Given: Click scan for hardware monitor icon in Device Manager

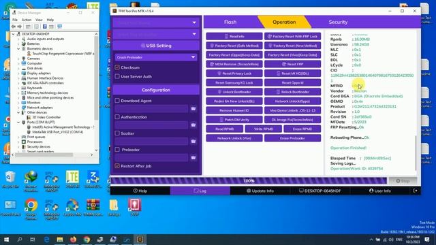Looking at the screenshot, I should click(x=59, y=27).
